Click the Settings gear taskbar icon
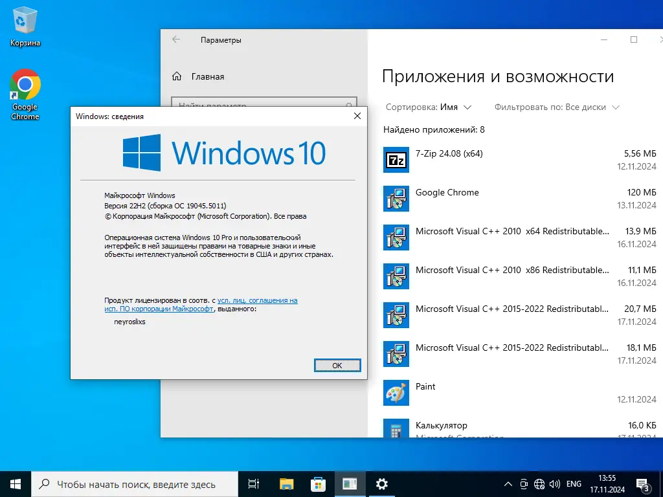 [382, 484]
